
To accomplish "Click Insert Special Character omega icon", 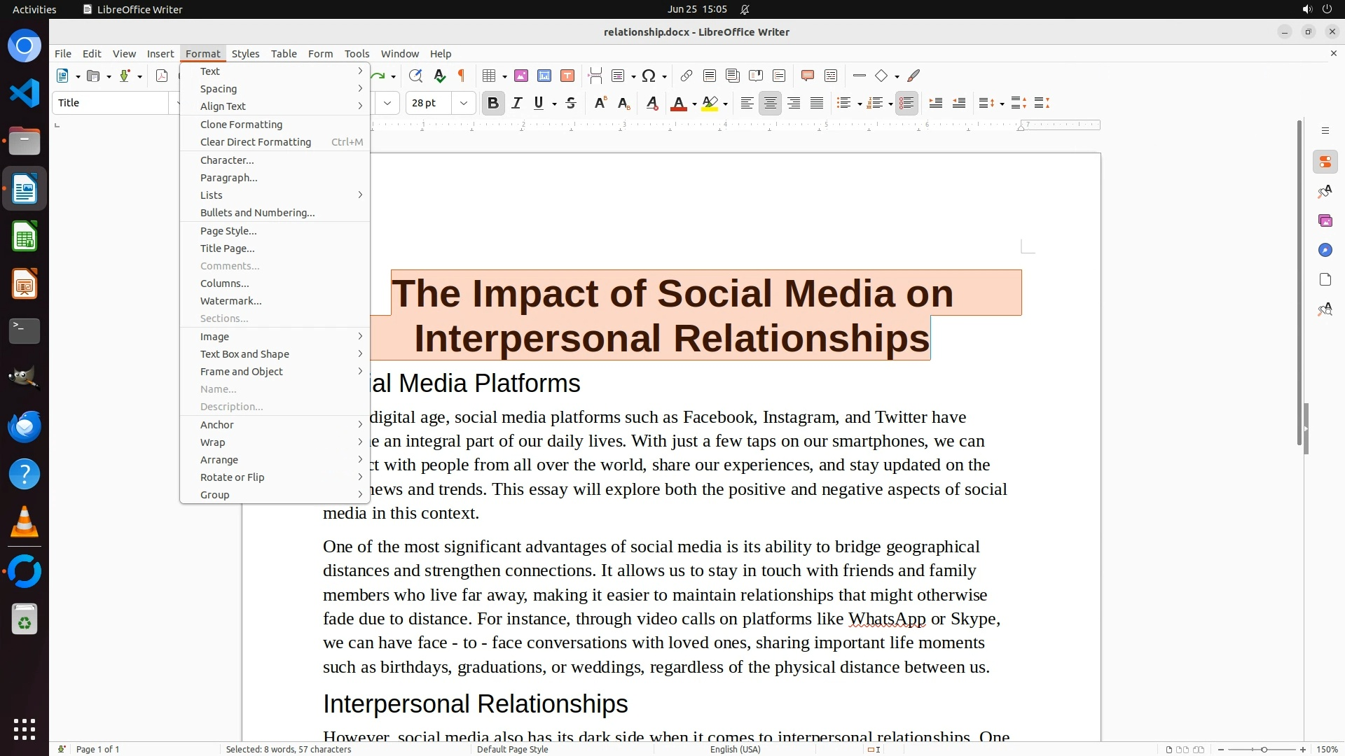I will [x=649, y=76].
